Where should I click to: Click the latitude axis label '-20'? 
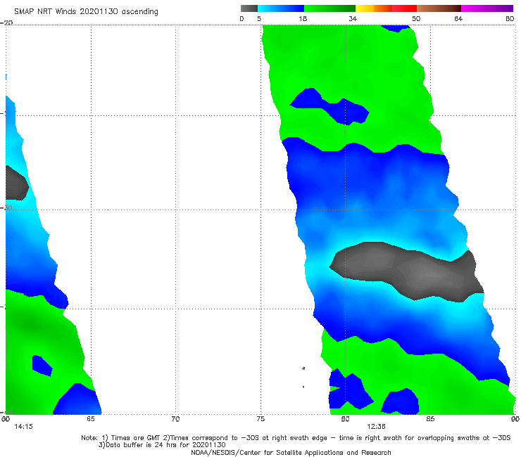pyautogui.click(x=6, y=22)
